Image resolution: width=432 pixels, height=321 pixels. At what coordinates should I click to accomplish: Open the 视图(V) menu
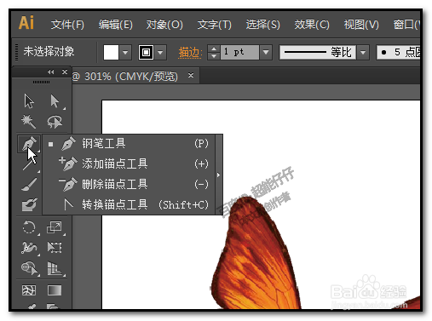pyautogui.click(x=361, y=25)
